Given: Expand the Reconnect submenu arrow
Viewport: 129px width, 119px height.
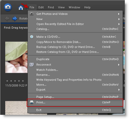Looking at the screenshot, I should coord(119,65).
